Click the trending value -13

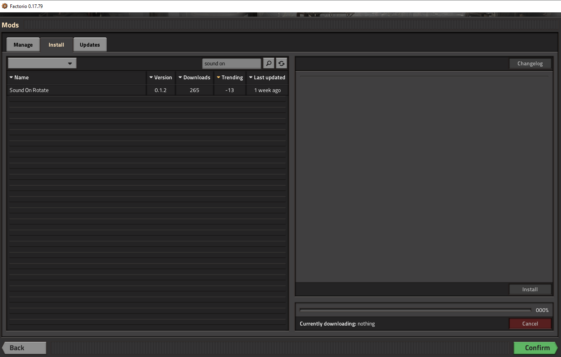[230, 90]
